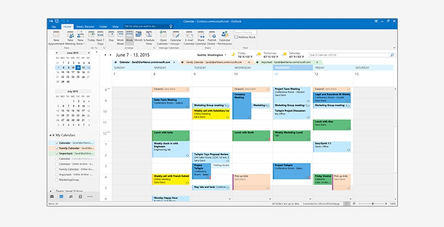Screen dimensions: 444x227
Task: Switch to Day view
Action: (111, 36)
